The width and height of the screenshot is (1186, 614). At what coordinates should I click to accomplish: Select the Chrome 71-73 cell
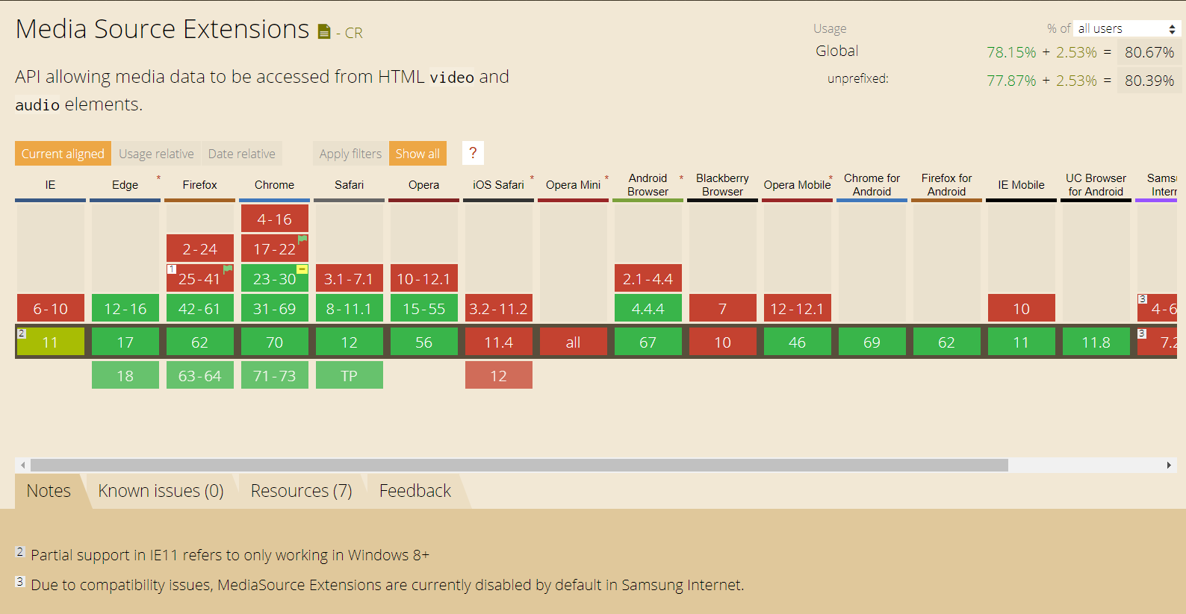point(275,375)
